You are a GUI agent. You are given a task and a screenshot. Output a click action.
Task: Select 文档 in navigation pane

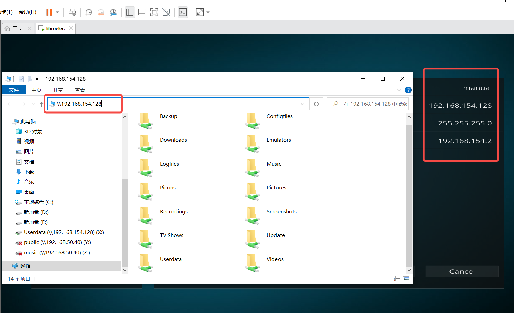coord(25,162)
